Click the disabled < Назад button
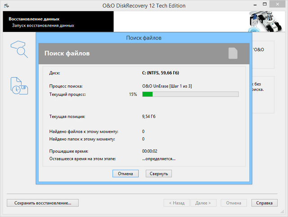The height and width of the screenshot is (217, 288). tap(177, 203)
